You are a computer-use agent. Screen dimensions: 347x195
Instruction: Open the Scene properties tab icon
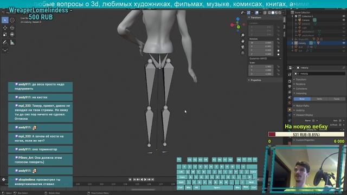290,97
